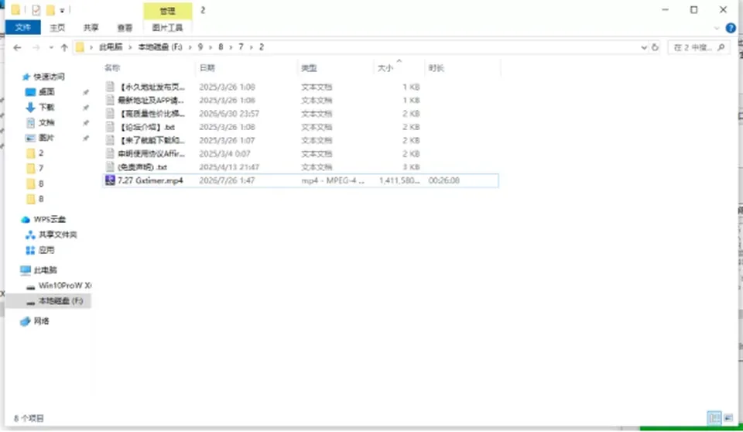Image resolution: width=743 pixels, height=432 pixels.
Task: Open the Win10ProW drive in navigation pane
Action: (x=64, y=285)
